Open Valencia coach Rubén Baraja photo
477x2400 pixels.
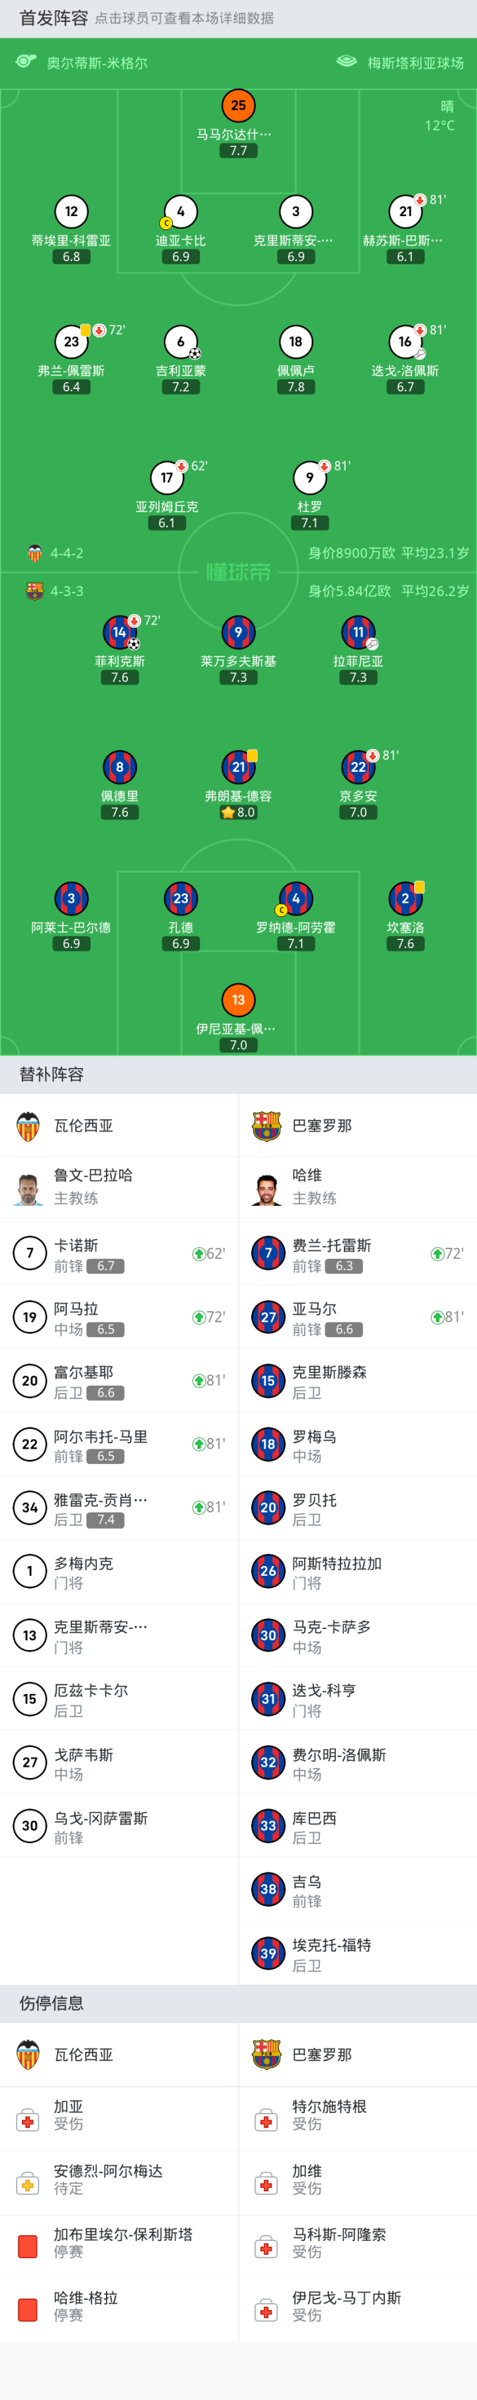[29, 1189]
